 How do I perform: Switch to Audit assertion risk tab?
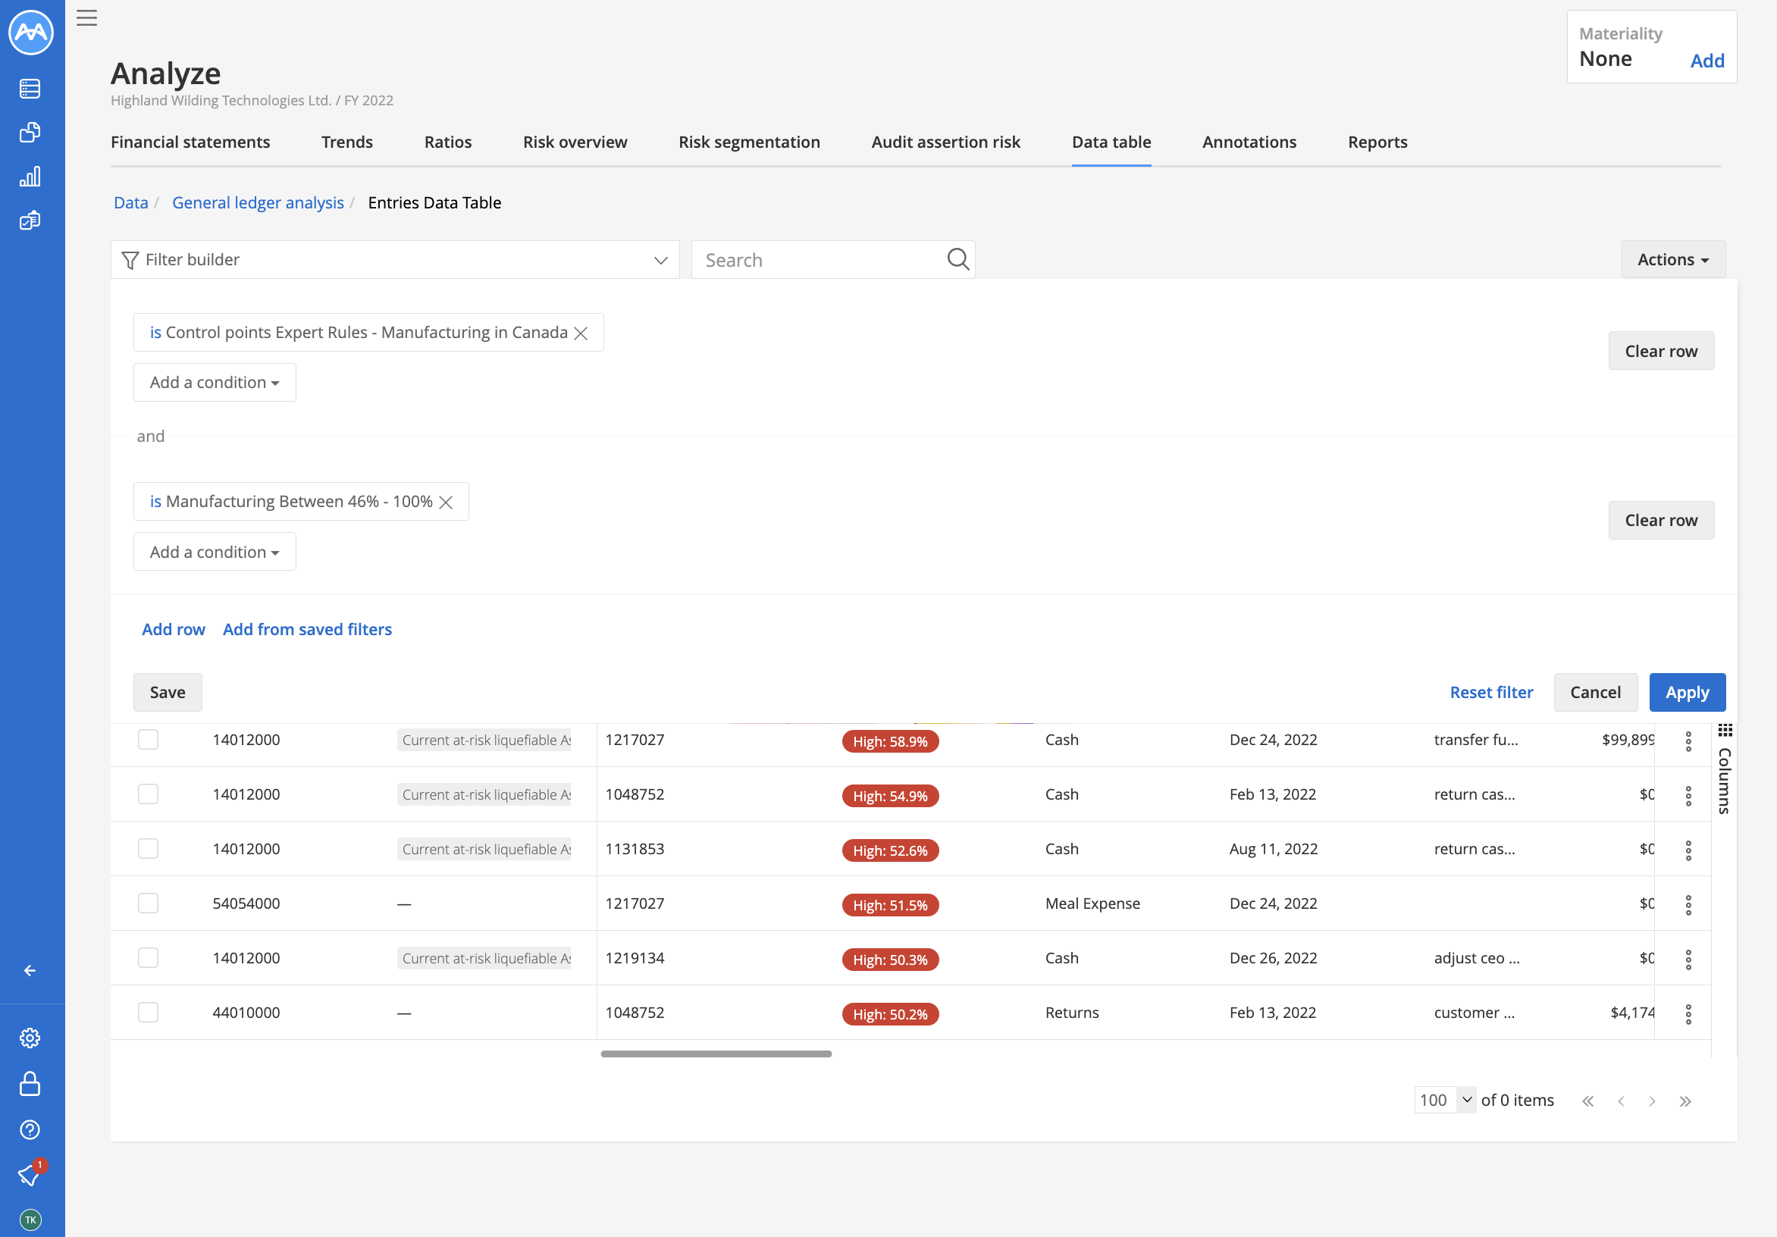click(x=946, y=142)
